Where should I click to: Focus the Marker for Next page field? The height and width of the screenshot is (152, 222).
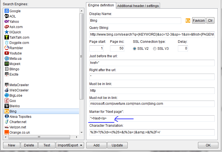pos(152,118)
